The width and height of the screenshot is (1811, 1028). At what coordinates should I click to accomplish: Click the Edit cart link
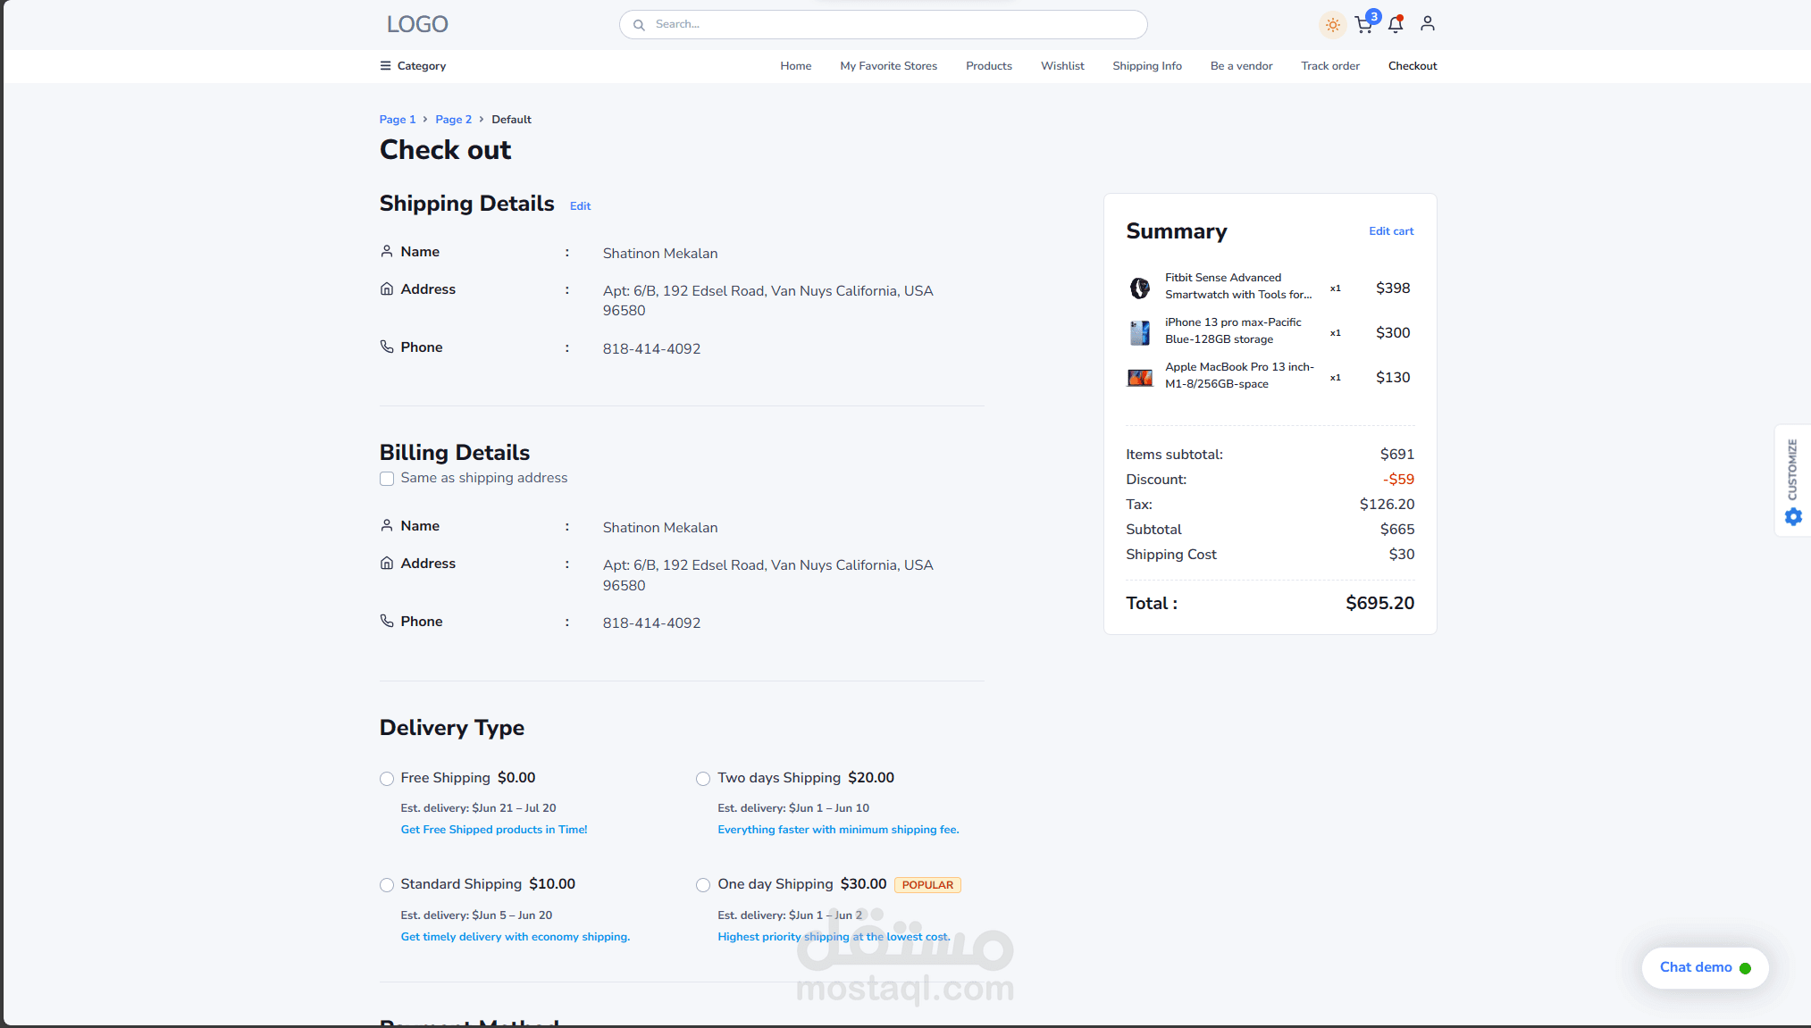[x=1391, y=231]
